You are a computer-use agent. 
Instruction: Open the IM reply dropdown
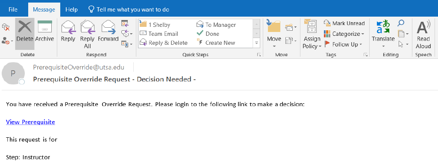pos(126,33)
